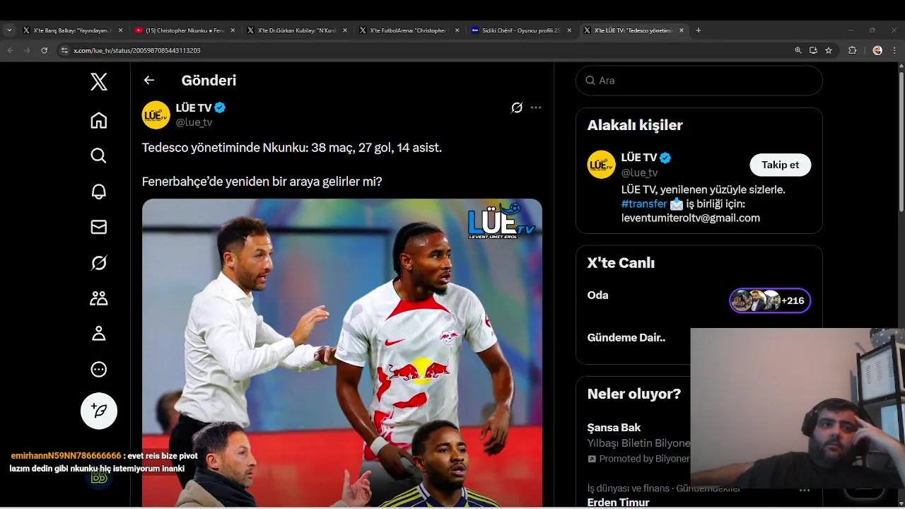The image size is (905, 509).
Task: Close the Barış Balkay tab
Action: click(120, 30)
